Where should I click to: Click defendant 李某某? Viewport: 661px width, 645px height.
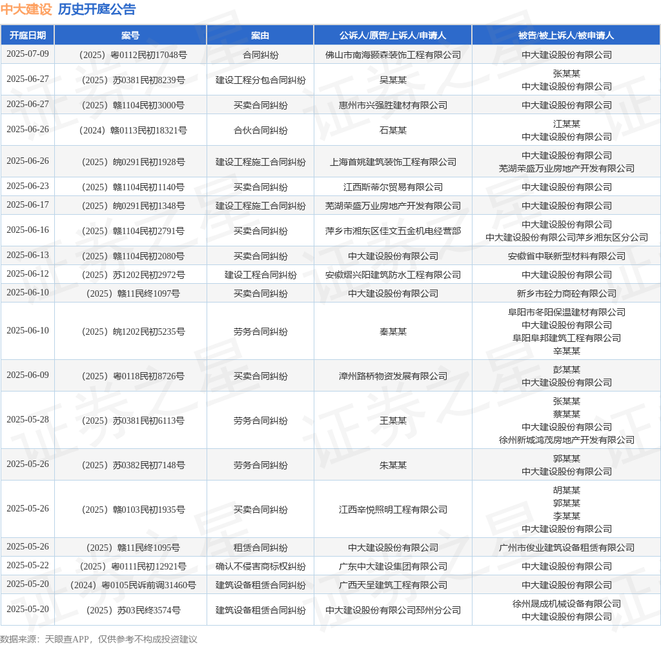coord(567,516)
